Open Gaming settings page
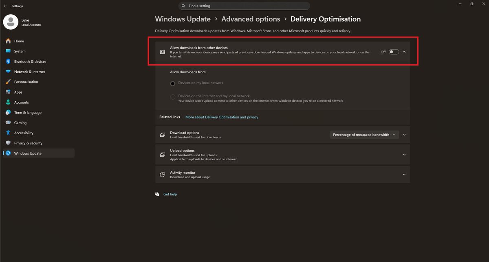Image resolution: width=489 pixels, height=262 pixels. tap(38, 122)
